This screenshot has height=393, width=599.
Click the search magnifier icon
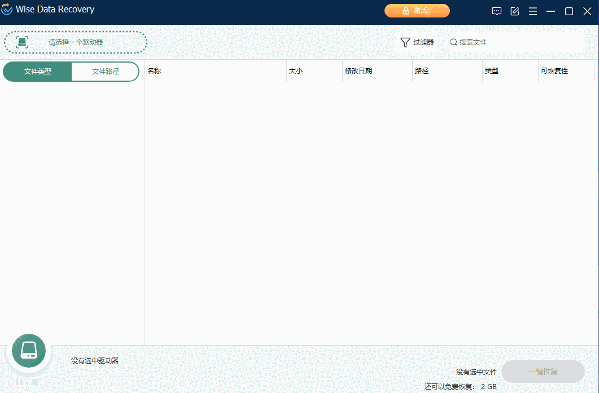pos(453,42)
